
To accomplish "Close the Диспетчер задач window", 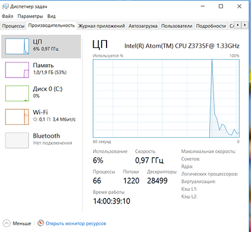I will coord(239,6).
